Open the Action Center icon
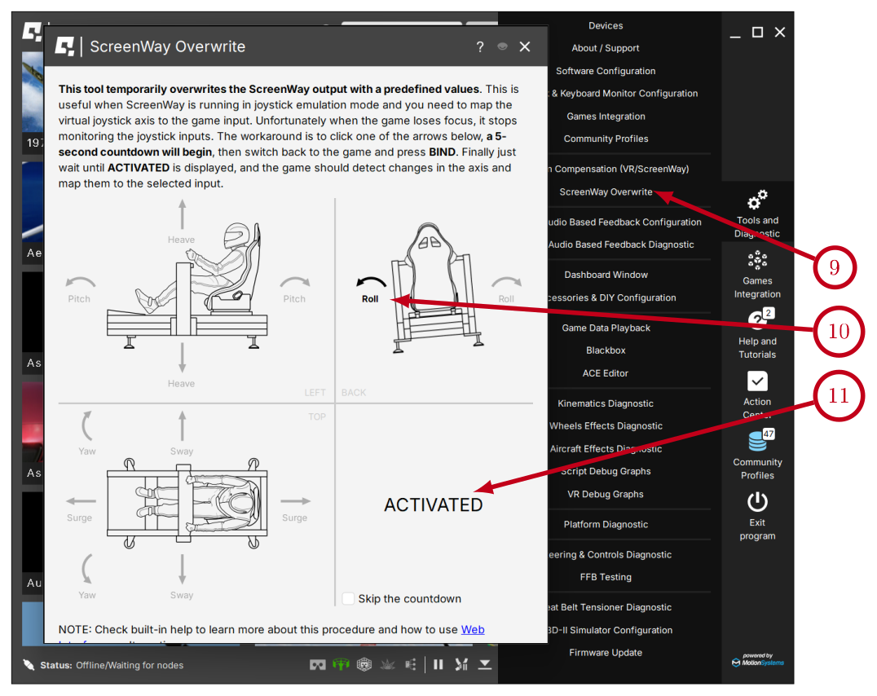This screenshot has width=877, height=696. click(x=757, y=381)
